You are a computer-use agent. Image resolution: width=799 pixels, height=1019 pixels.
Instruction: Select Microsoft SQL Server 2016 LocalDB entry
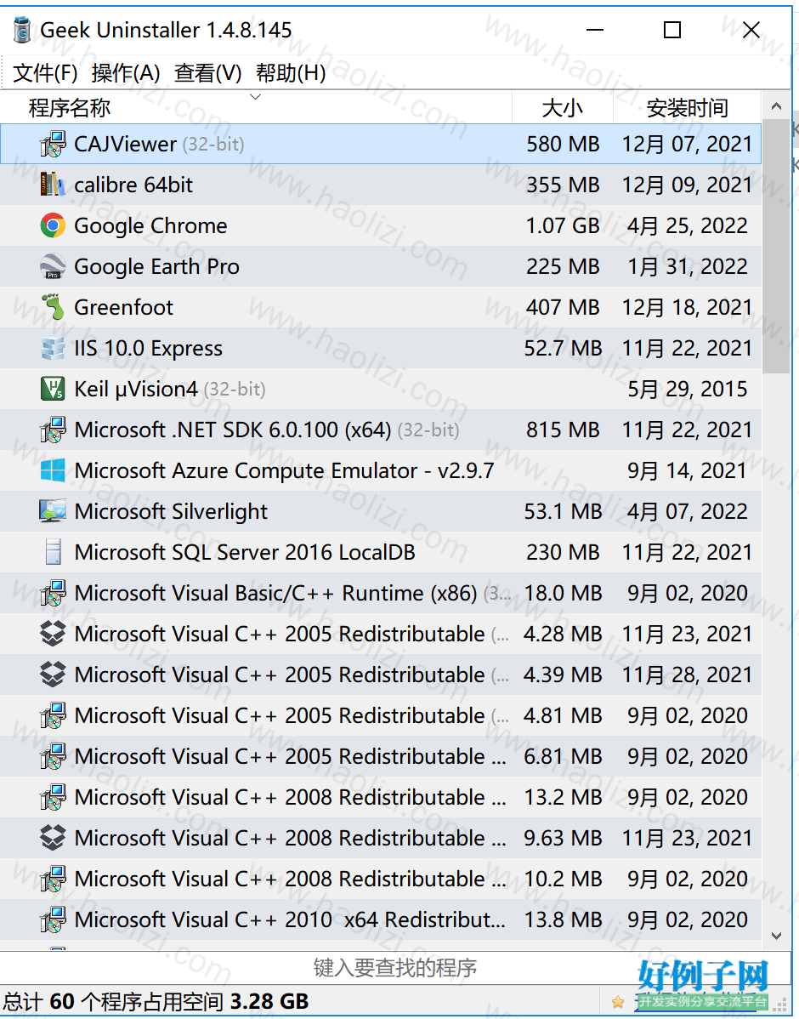click(245, 552)
